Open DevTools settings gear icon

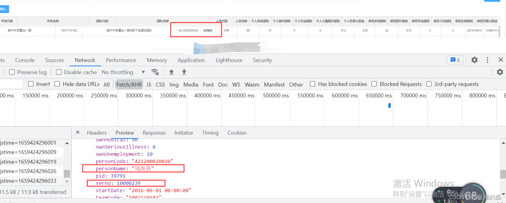475,60
